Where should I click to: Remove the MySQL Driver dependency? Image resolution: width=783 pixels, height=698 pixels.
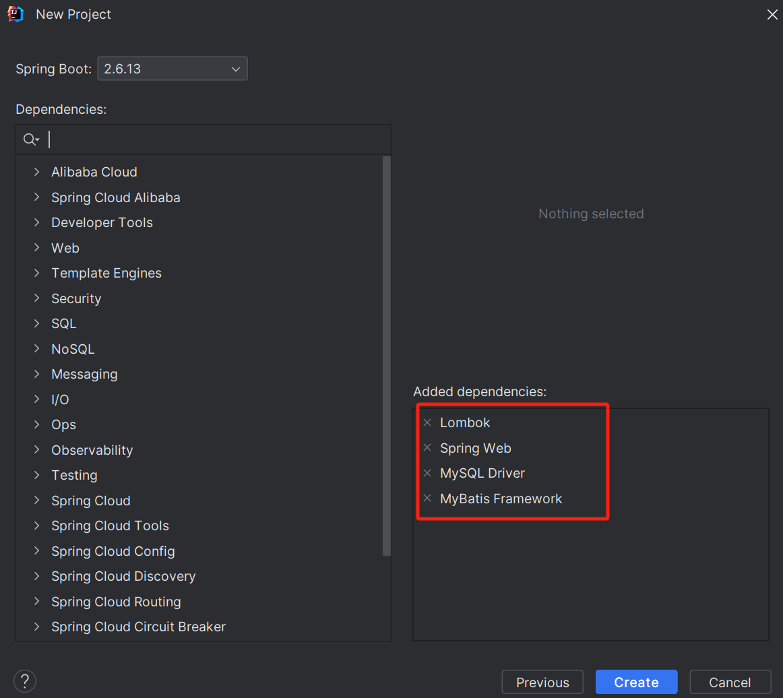point(427,473)
